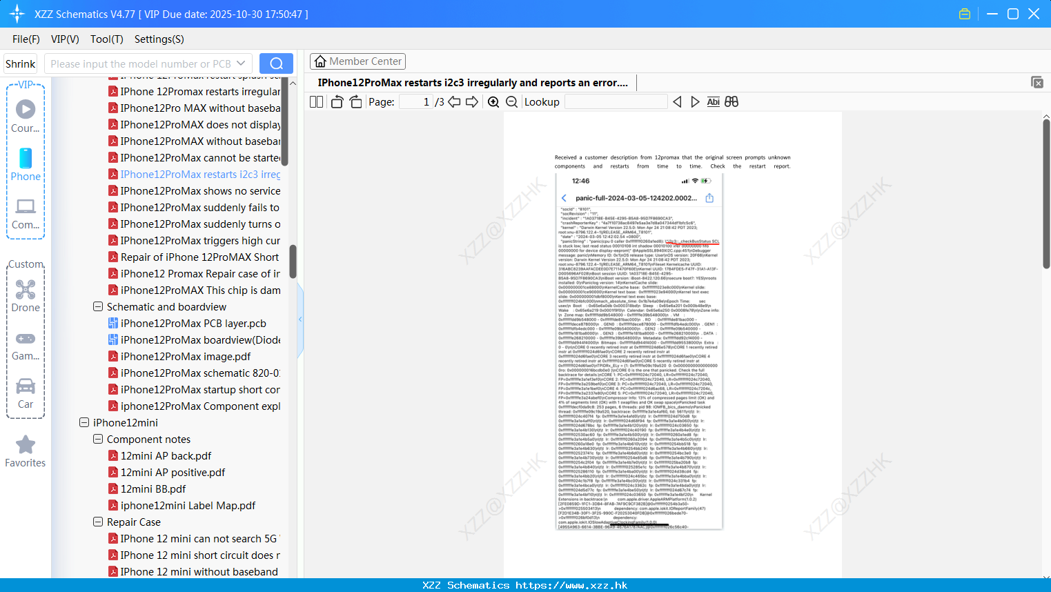1051x592 pixels.
Task: Click the blue search button
Action: (x=276, y=63)
